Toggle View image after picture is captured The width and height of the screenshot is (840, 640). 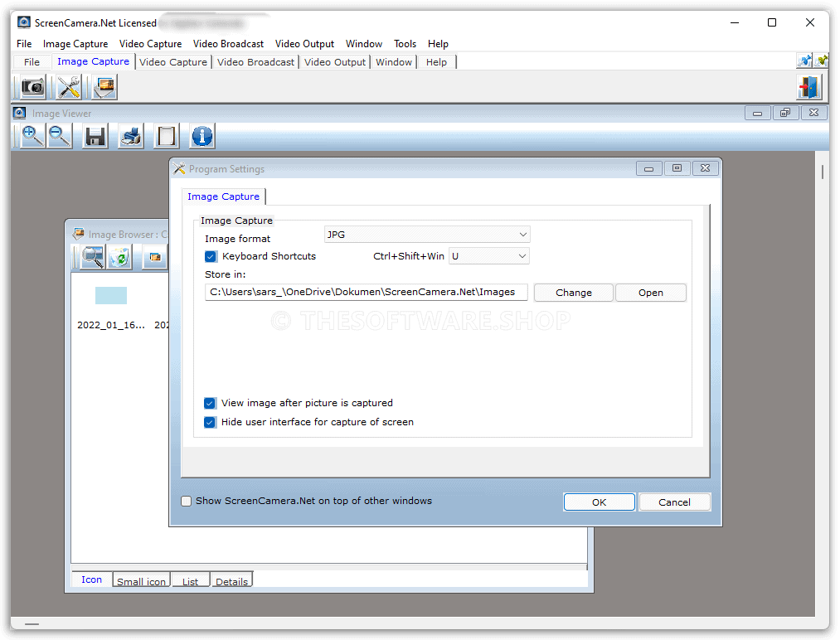(x=211, y=403)
